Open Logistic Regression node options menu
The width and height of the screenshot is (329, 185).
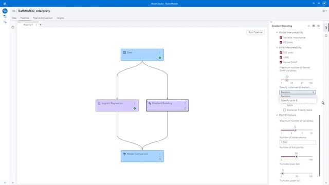[x=135, y=103]
